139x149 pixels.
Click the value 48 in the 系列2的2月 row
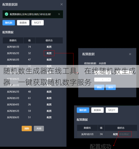point(30,92)
